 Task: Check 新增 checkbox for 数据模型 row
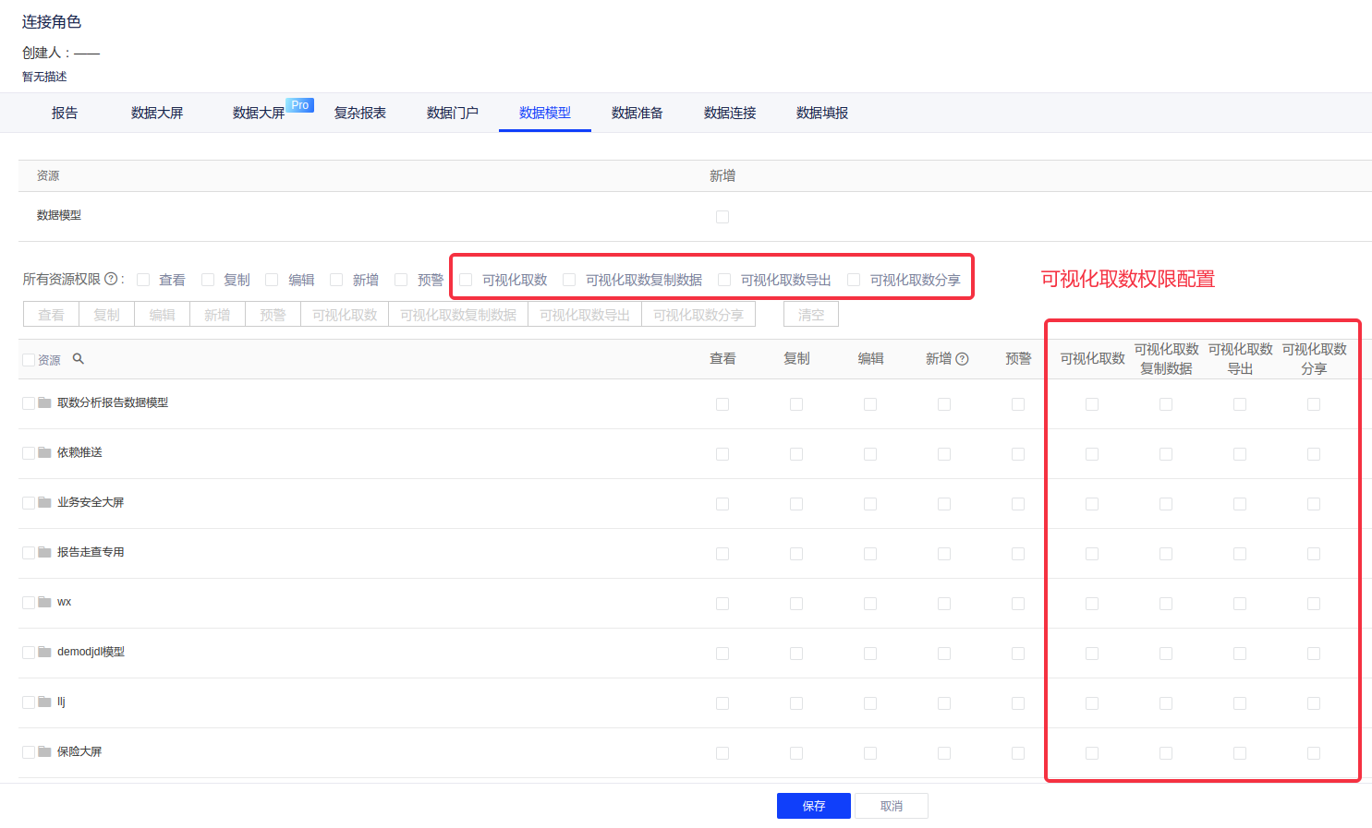coord(722,217)
